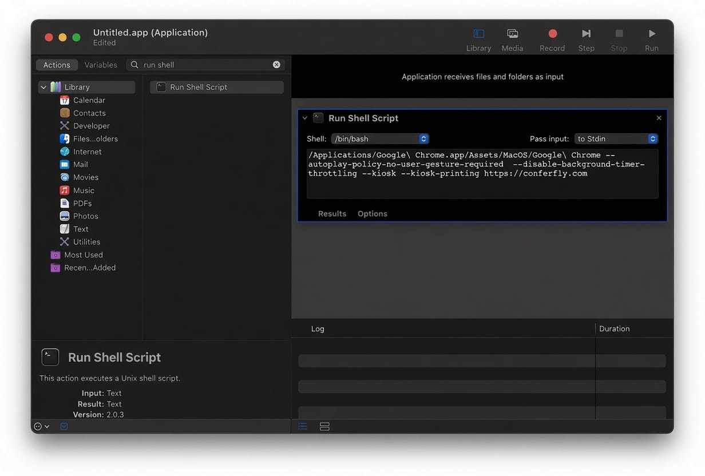Click the Log column header
The image size is (705, 476).
[x=318, y=328]
